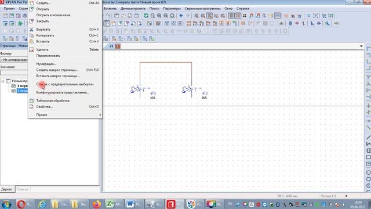Open the Параметры menu
The height and width of the screenshot is (209, 371).
tap(172, 9)
